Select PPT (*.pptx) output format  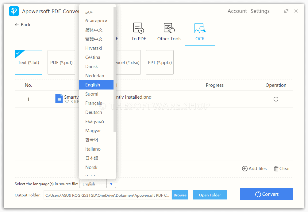(x=160, y=62)
